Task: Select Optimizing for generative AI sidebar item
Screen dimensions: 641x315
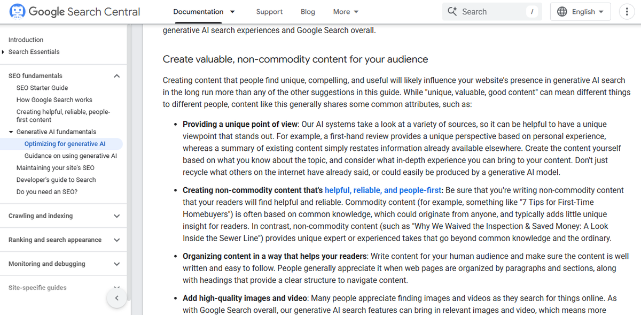Action: [x=65, y=144]
